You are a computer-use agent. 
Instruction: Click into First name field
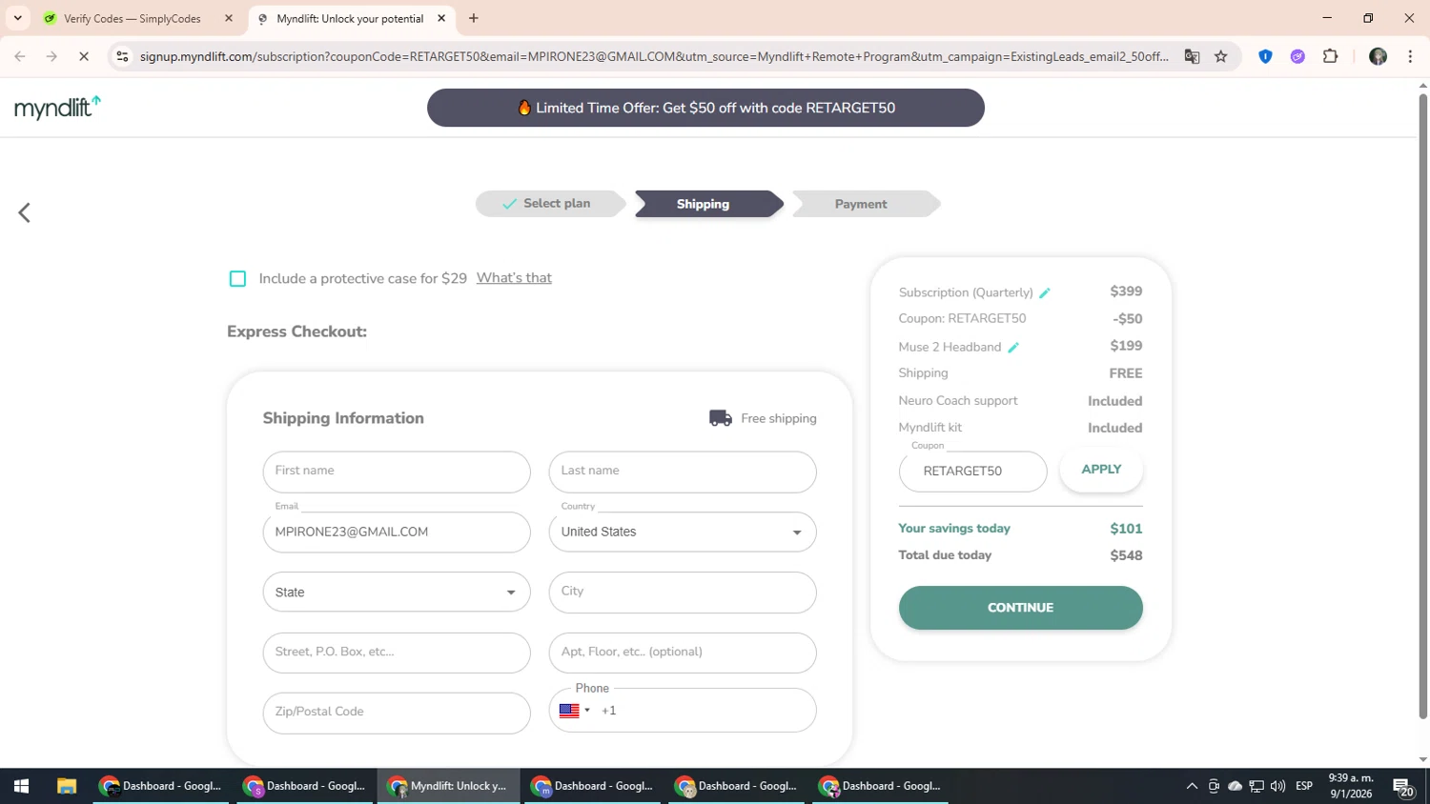coord(397,472)
